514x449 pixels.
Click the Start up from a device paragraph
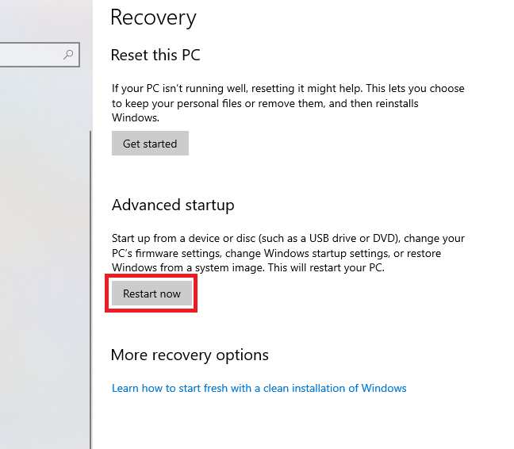[288, 253]
